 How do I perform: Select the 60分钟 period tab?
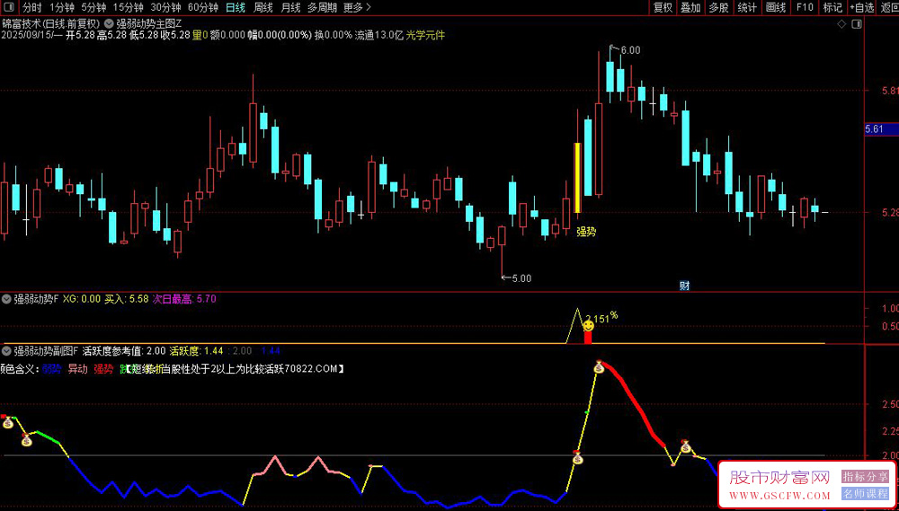(203, 7)
